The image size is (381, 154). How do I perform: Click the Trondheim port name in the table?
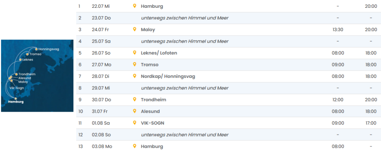tap(153, 100)
